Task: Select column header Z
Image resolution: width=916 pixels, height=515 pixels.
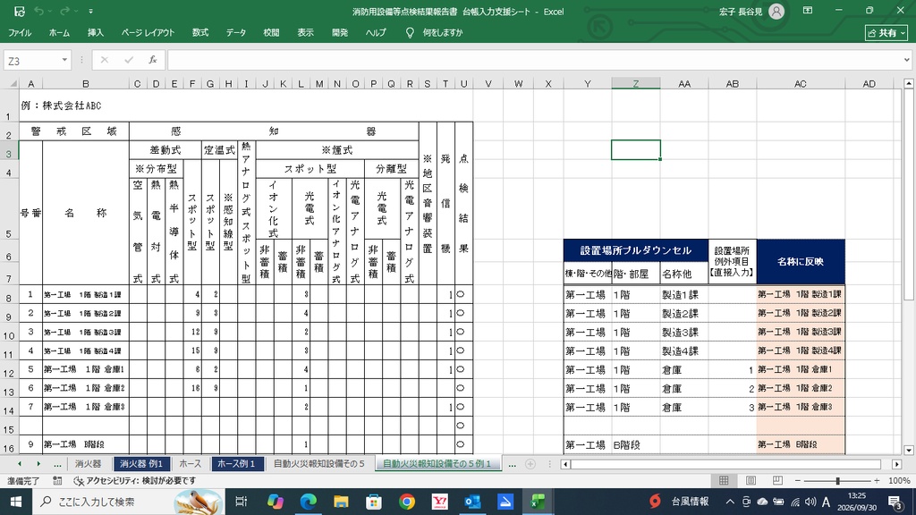Action: coord(636,83)
